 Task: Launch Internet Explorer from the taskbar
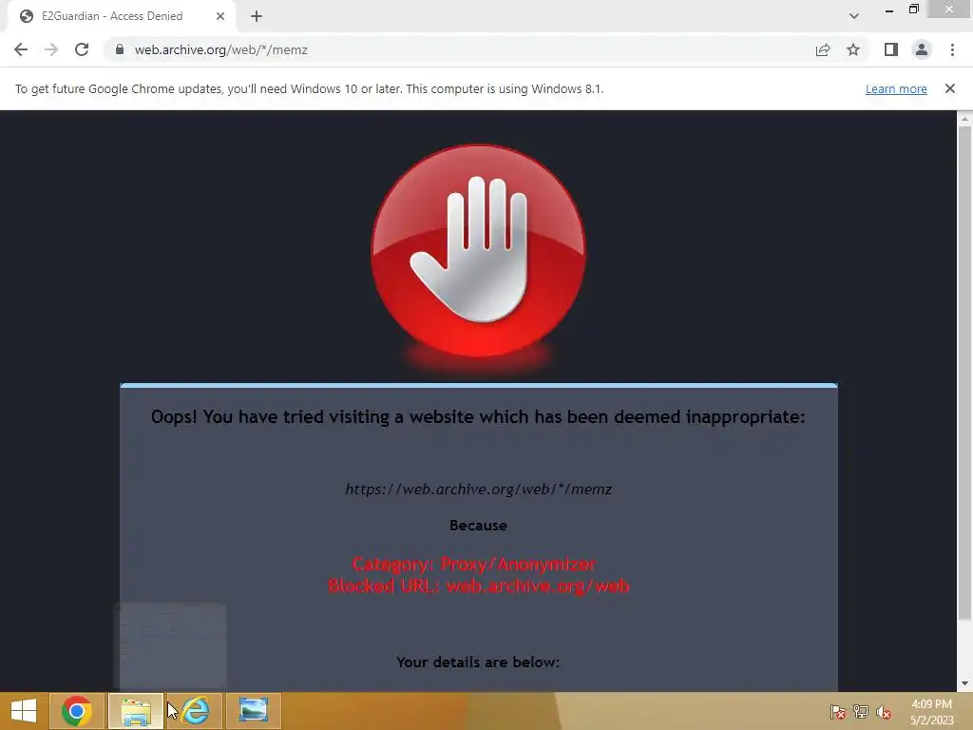(x=196, y=711)
